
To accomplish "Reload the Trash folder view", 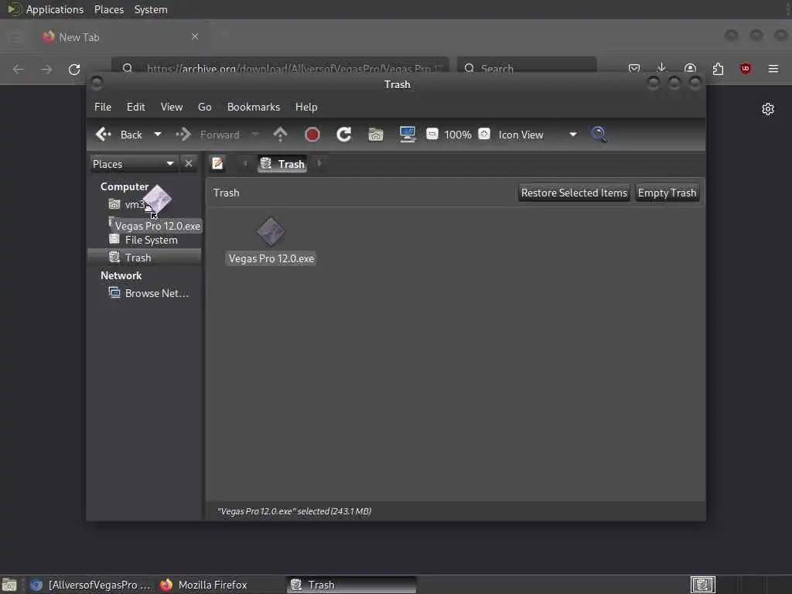I will click(344, 135).
